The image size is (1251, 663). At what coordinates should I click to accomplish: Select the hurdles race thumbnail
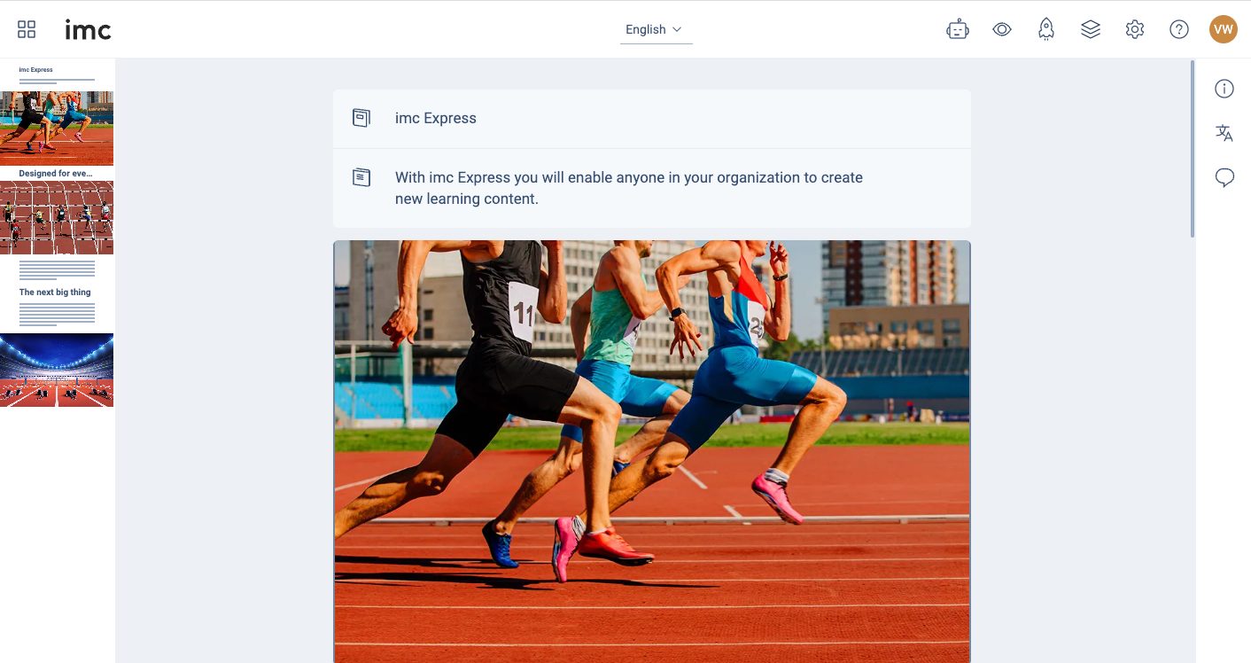57,217
